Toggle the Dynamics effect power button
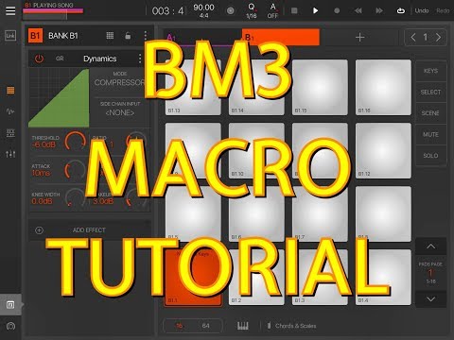The image size is (454, 340). pos(39,59)
